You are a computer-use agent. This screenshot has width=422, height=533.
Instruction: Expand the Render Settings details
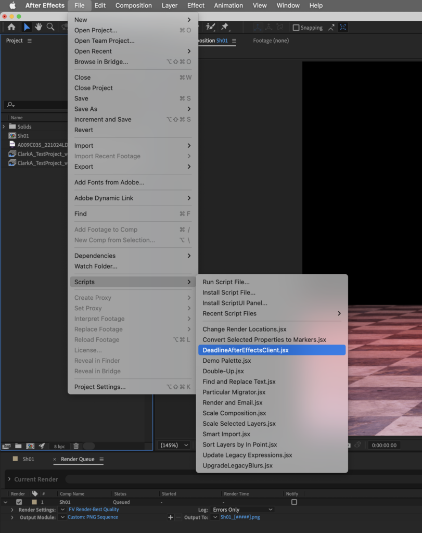click(x=12, y=510)
